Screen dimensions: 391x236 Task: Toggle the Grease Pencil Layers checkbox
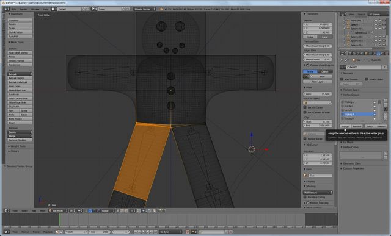pos(308,65)
